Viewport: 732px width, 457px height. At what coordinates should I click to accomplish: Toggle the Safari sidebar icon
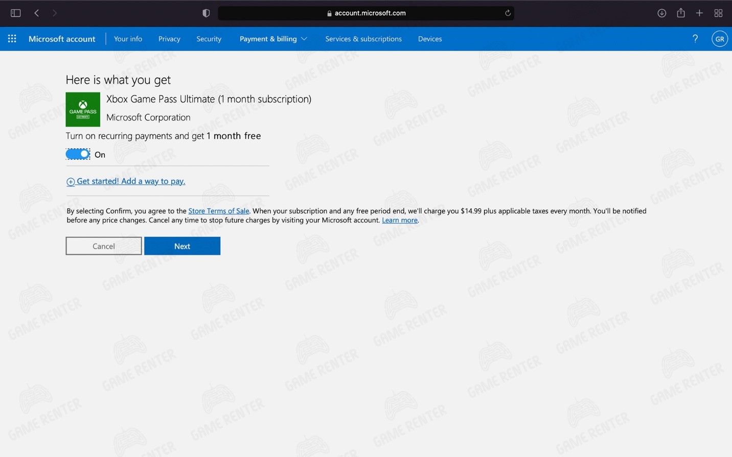point(15,13)
